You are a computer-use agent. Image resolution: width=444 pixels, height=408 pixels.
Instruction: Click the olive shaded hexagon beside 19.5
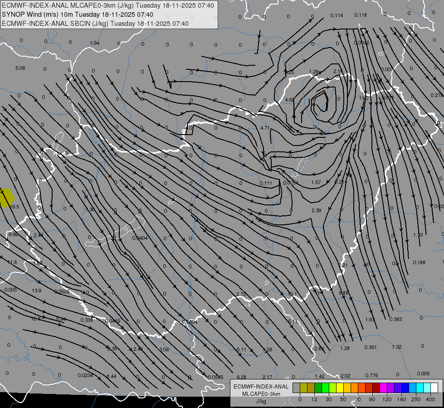click(x=6, y=198)
